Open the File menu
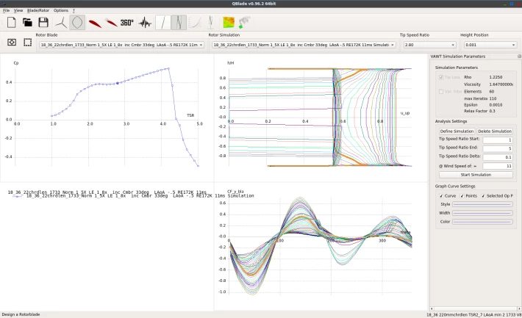The image size is (522, 318). click(x=7, y=10)
